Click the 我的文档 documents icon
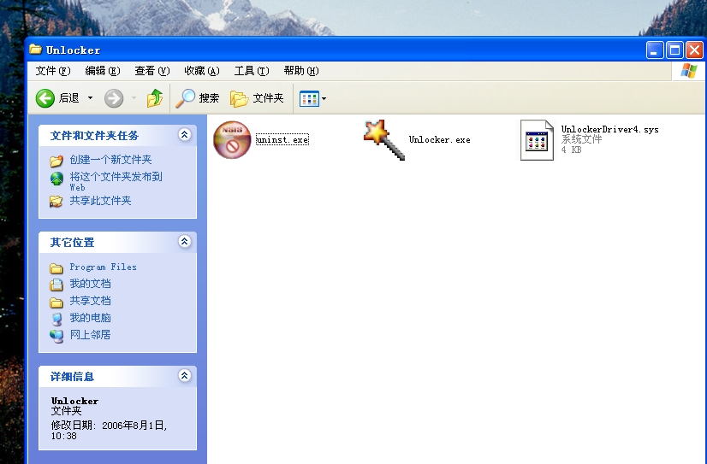Screen dimensions: 707x464 [56, 285]
